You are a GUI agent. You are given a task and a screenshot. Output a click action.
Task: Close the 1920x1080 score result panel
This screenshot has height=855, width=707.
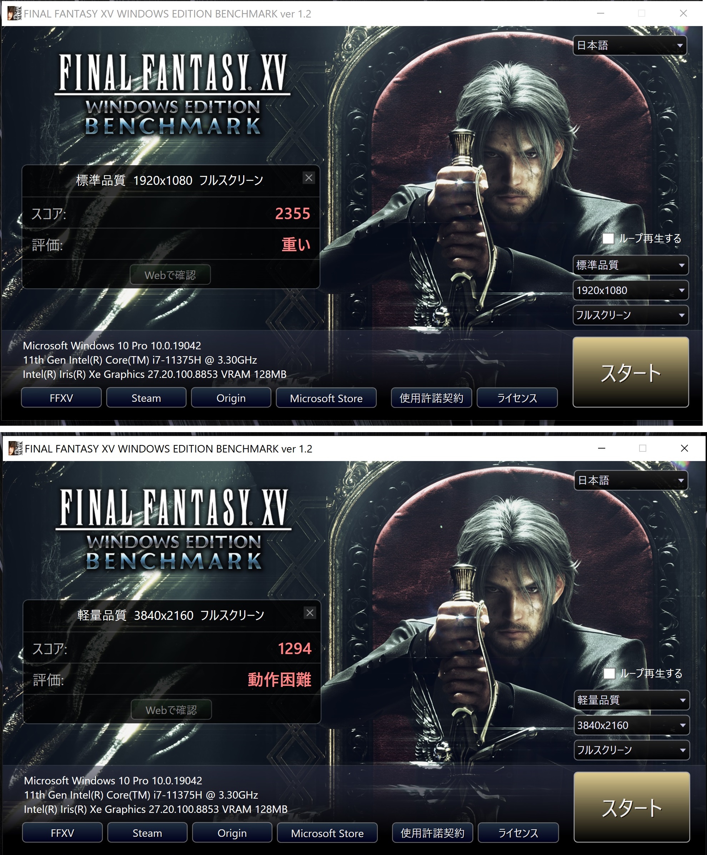[x=309, y=178]
